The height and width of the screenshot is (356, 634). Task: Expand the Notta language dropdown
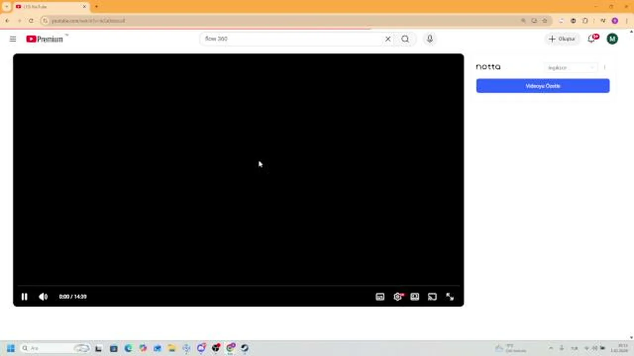pos(571,67)
